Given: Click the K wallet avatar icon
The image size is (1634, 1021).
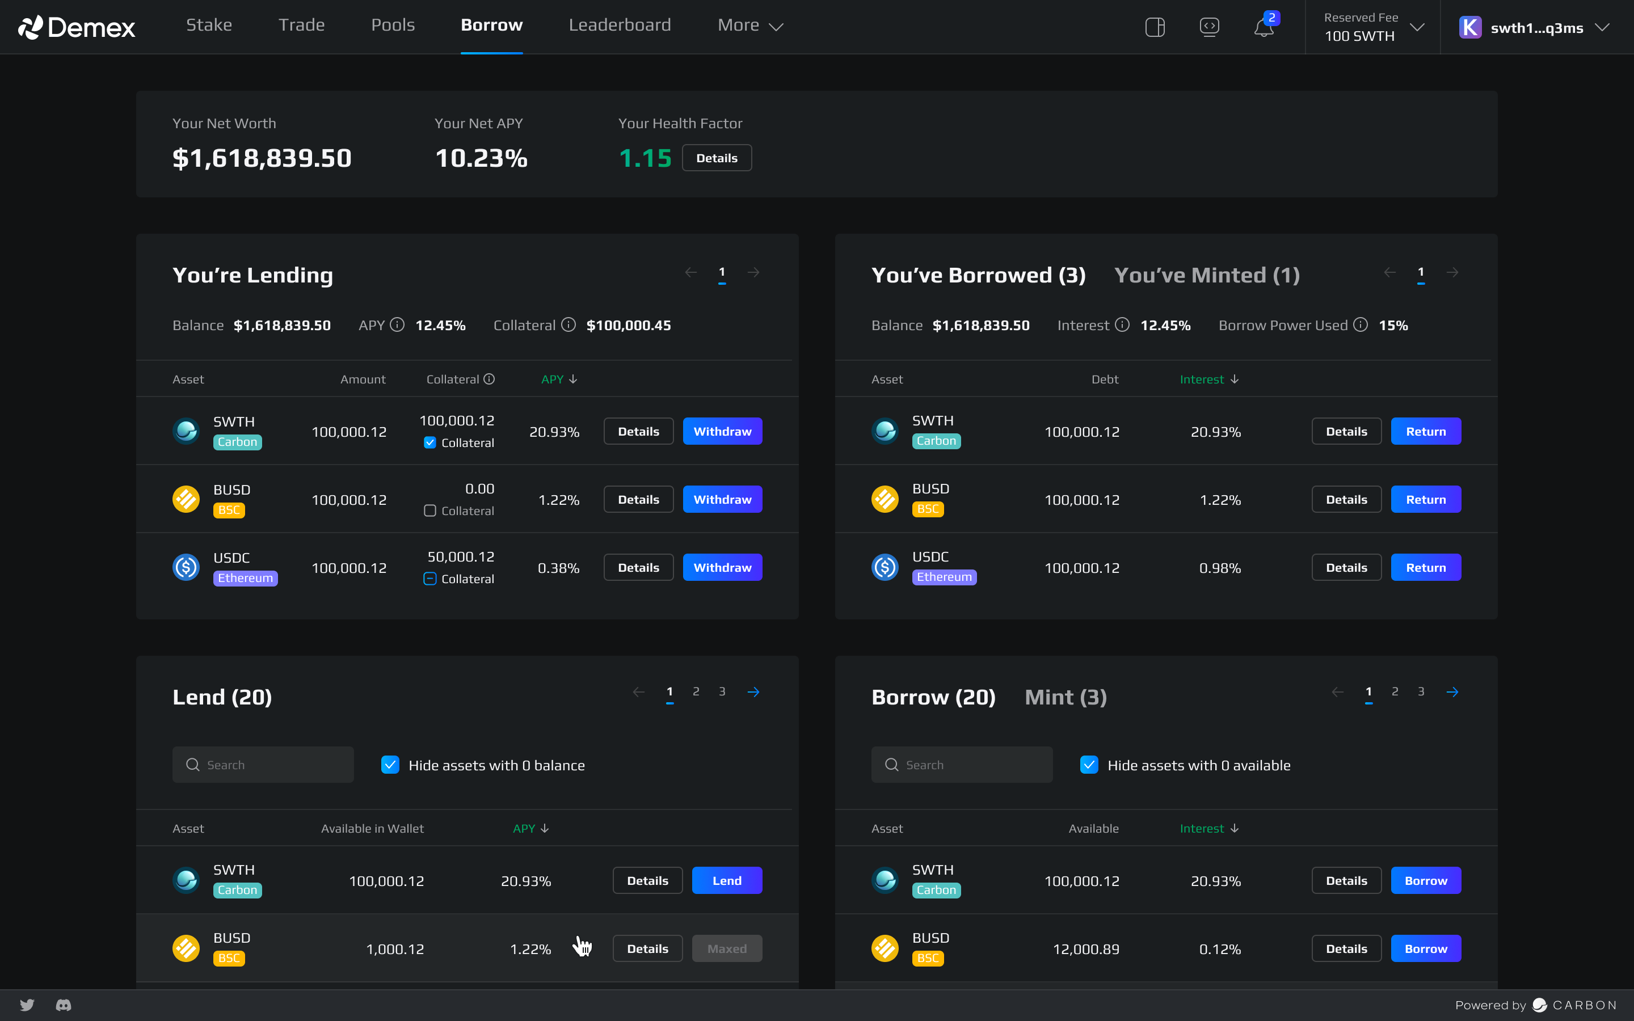Looking at the screenshot, I should tap(1470, 27).
